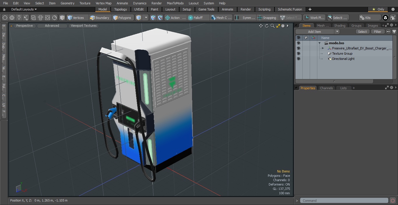The width and height of the screenshot is (398, 205).
Task: Click the Unreal Engine icon in toolbar
Action: point(393,18)
